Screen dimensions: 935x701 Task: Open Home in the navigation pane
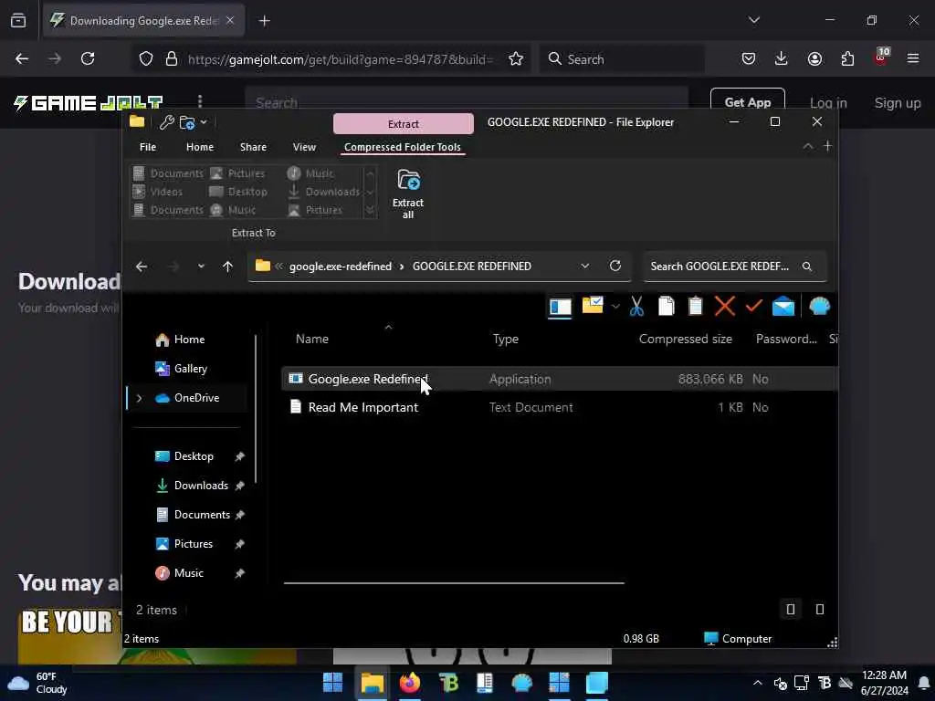pyautogui.click(x=189, y=340)
